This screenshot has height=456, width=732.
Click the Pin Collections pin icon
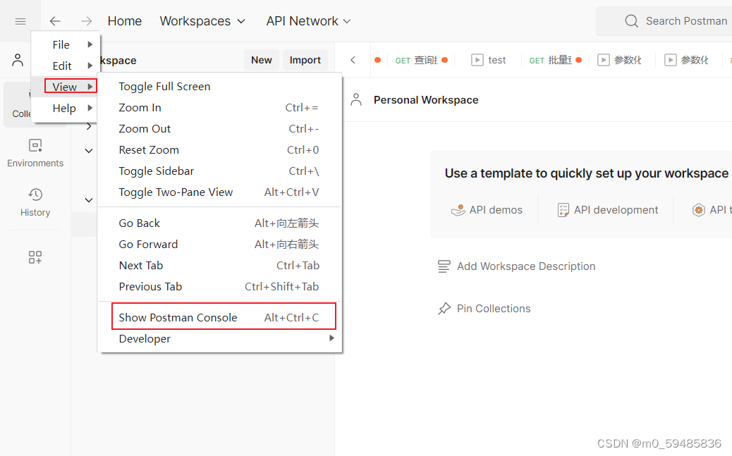point(444,309)
